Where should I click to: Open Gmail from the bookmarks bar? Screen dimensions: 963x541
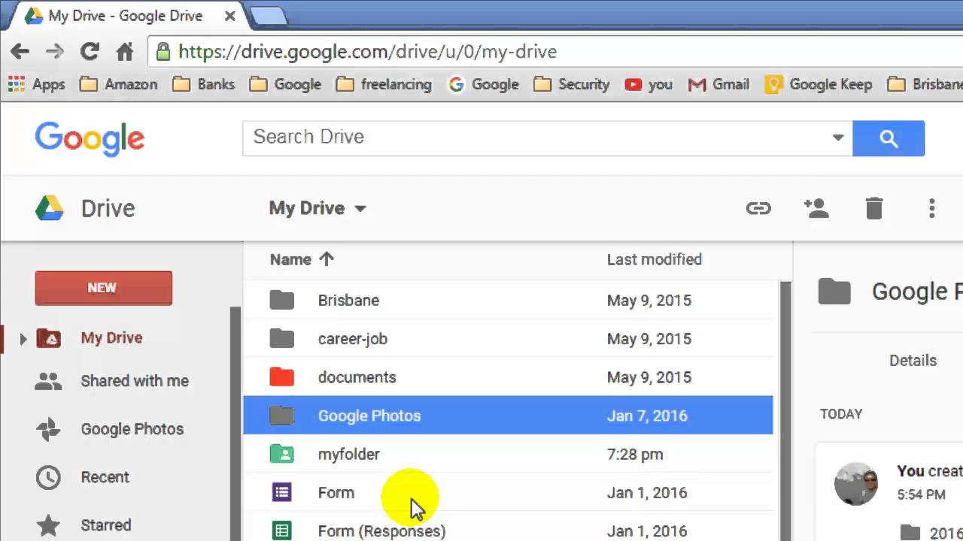[718, 84]
